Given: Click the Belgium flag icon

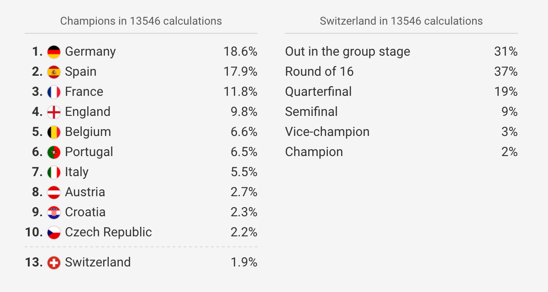Looking at the screenshot, I should [x=54, y=132].
